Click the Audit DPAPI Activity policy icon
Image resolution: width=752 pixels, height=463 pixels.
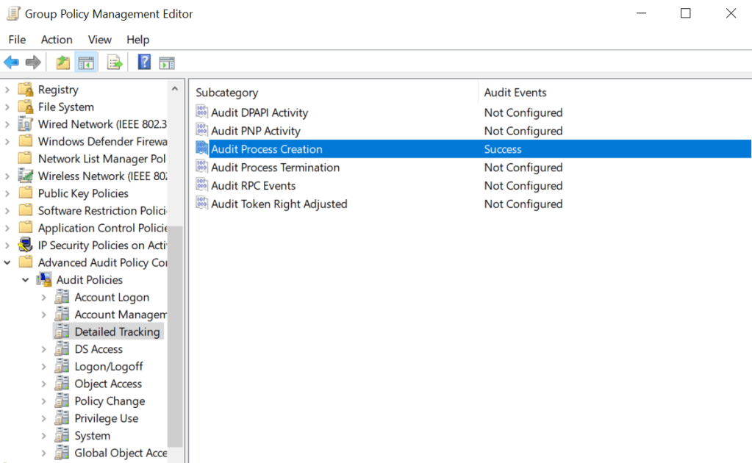202,112
